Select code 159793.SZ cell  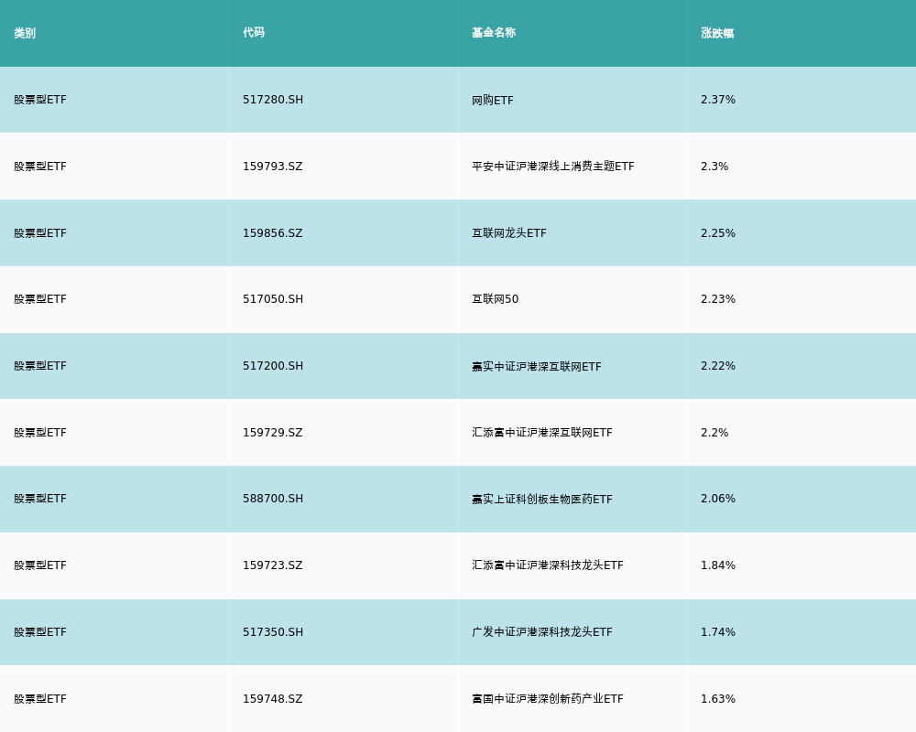273,167
